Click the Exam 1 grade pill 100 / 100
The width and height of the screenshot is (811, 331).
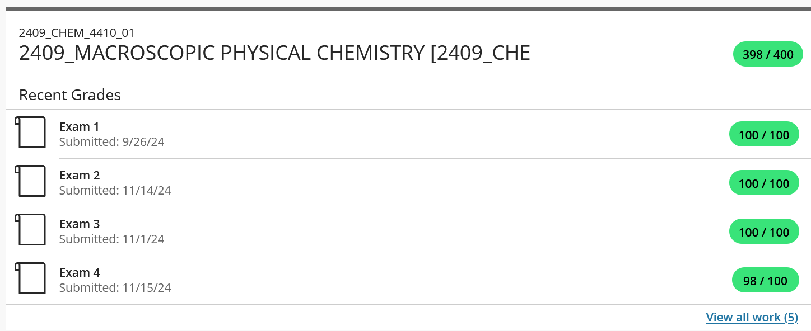point(764,135)
